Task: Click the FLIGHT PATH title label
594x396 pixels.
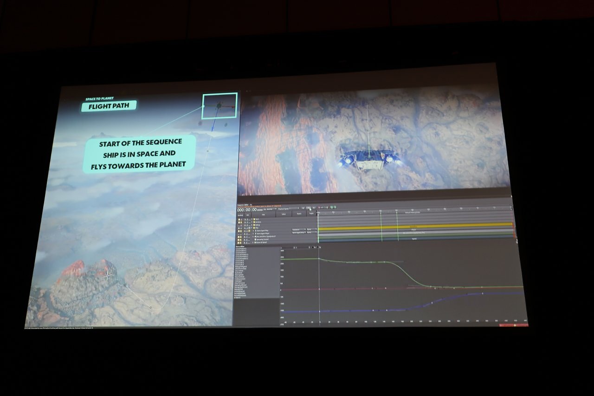Action: pos(109,106)
